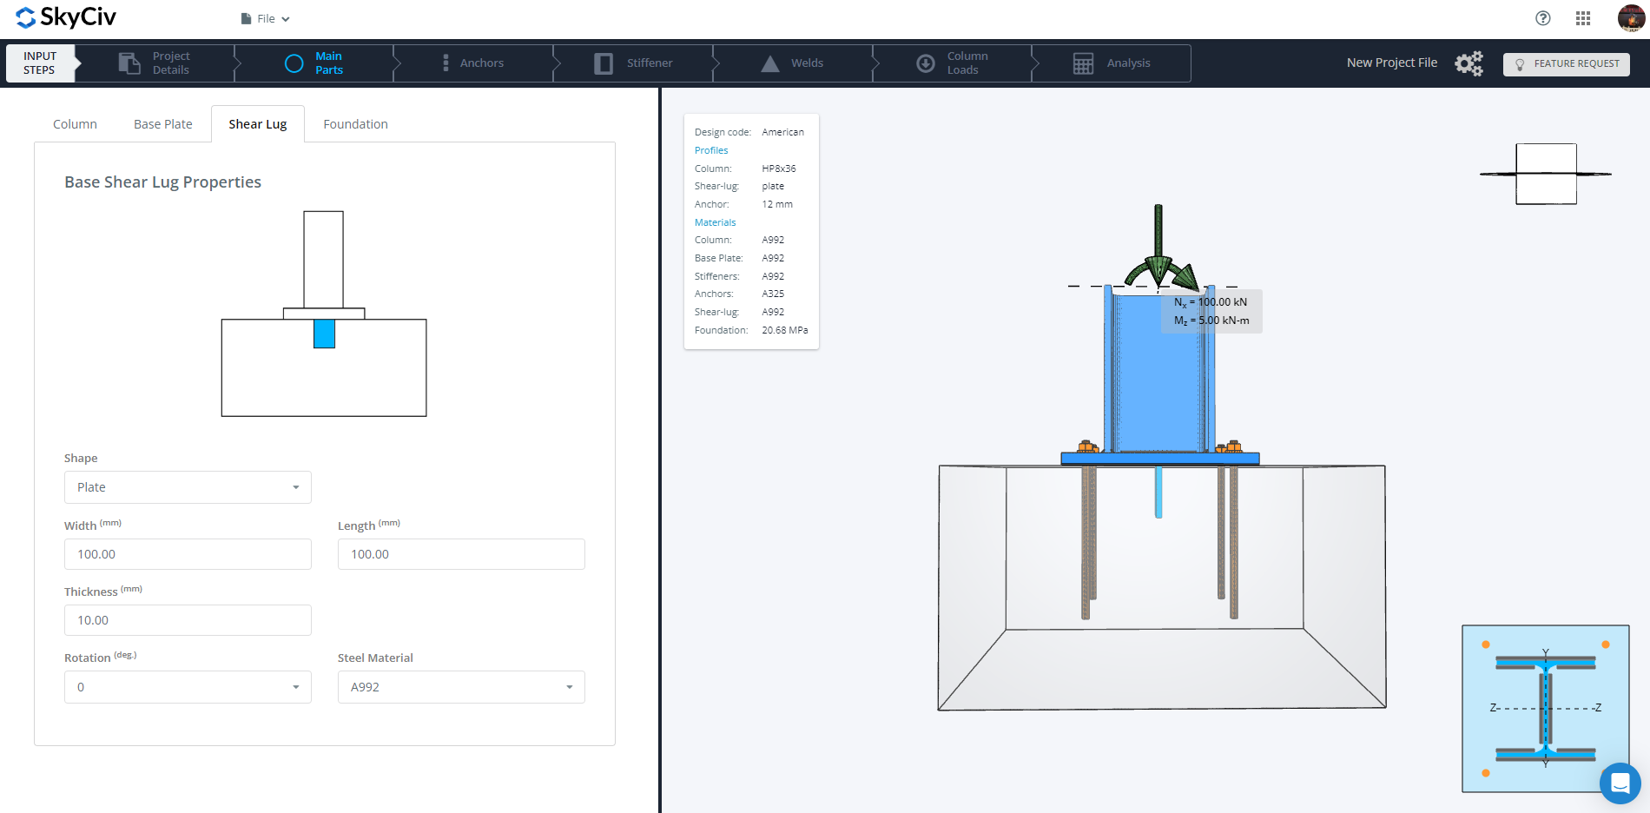Open the Analysis step
Screen dimensions: 1650x813
coord(1112,63)
